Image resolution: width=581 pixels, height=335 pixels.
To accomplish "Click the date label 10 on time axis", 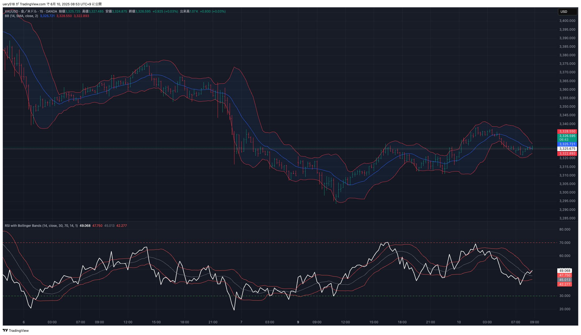I will (459, 322).
